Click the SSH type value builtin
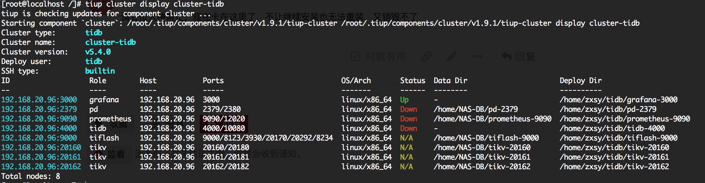 coord(100,71)
